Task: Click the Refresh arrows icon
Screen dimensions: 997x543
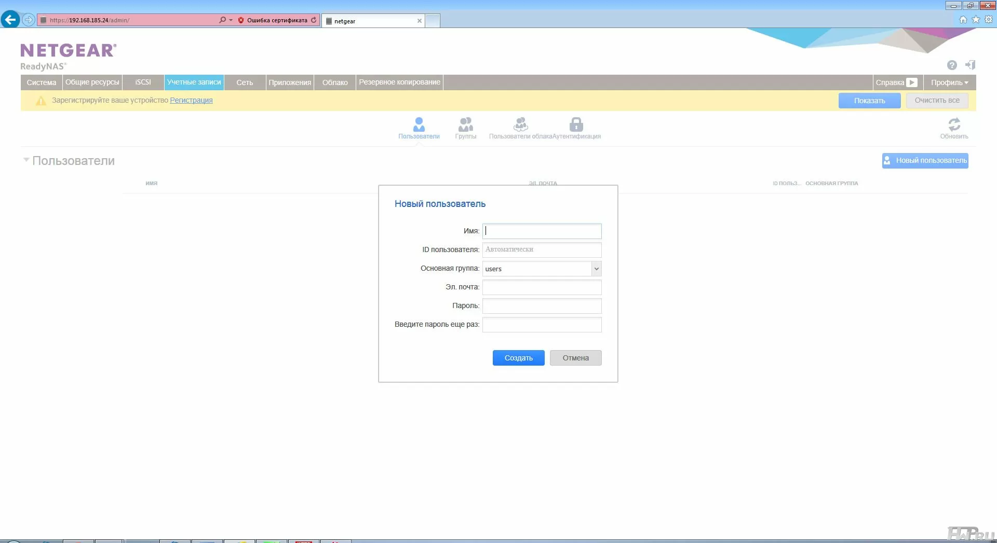Action: point(954,125)
